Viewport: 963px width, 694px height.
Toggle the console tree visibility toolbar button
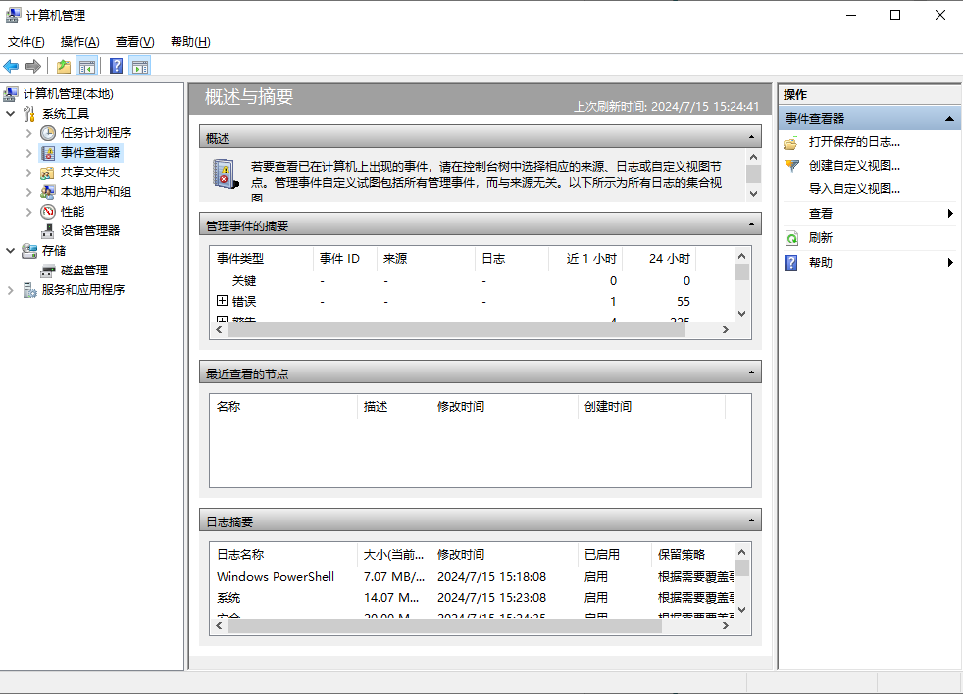pyautogui.click(x=86, y=66)
